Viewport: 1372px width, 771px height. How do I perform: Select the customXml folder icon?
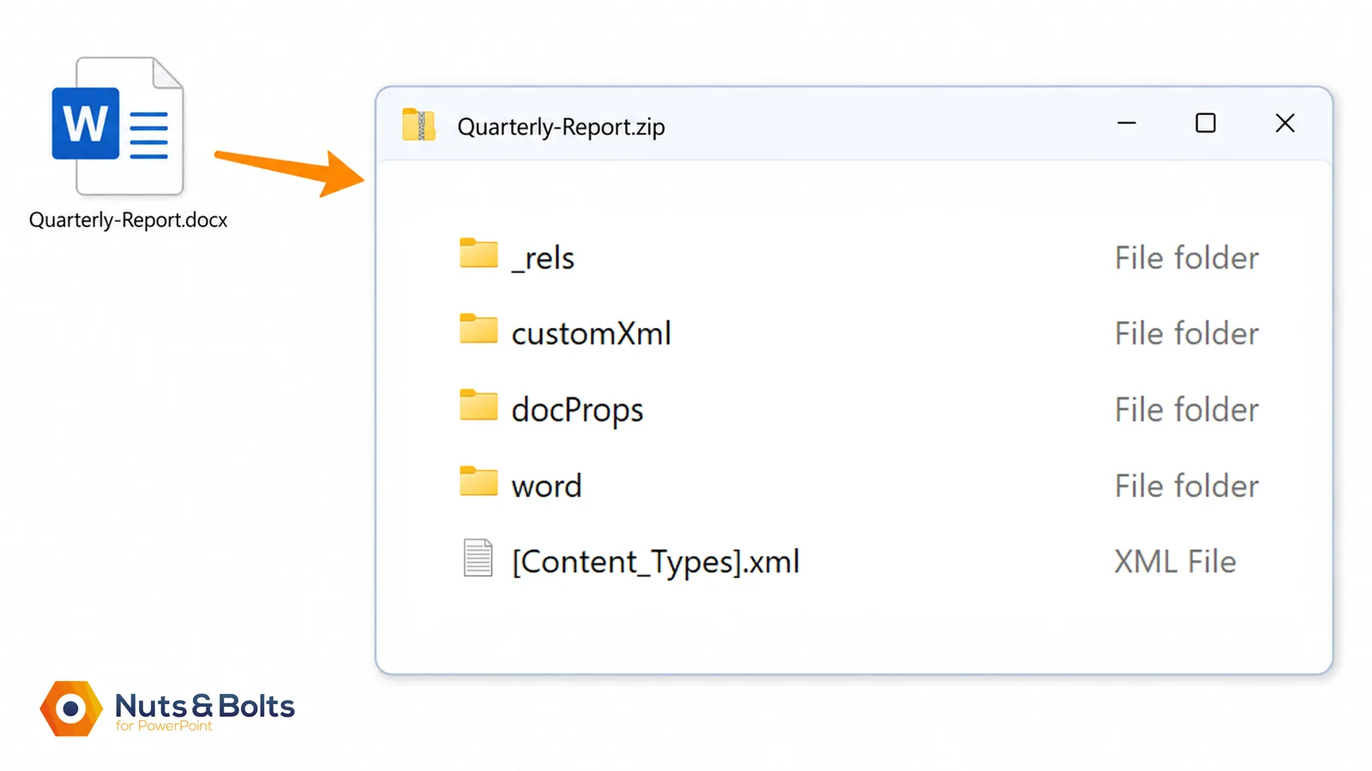478,329
